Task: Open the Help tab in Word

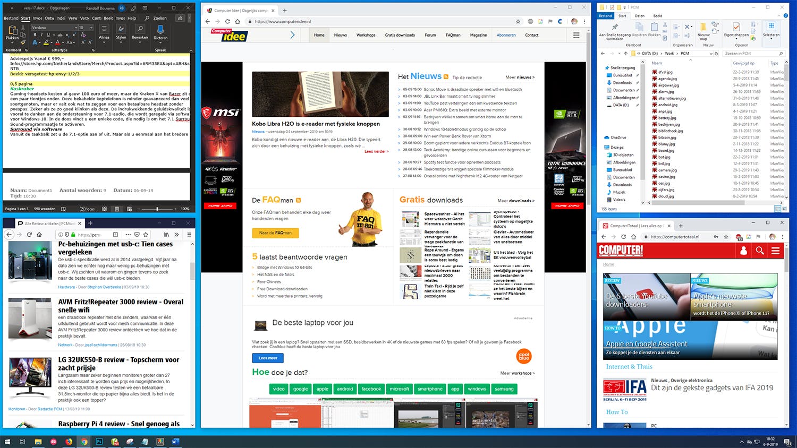Action: tap(132, 18)
